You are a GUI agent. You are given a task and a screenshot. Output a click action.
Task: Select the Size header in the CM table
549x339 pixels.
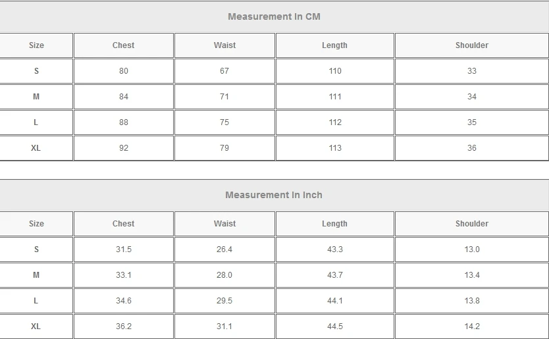pos(36,45)
